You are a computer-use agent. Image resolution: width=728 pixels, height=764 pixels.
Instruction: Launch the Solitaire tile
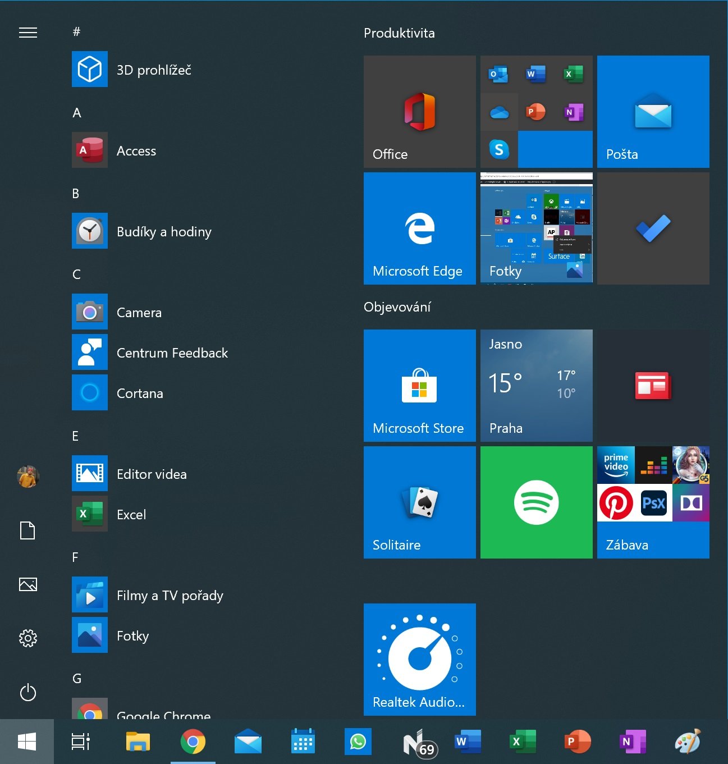tap(419, 502)
